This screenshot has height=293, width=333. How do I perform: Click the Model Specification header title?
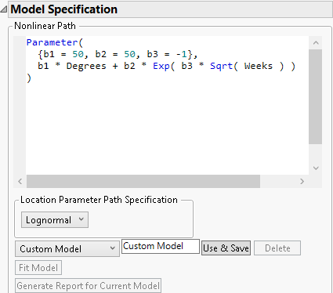(64, 9)
